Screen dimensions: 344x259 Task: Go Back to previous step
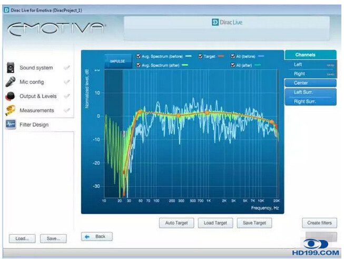point(97,237)
